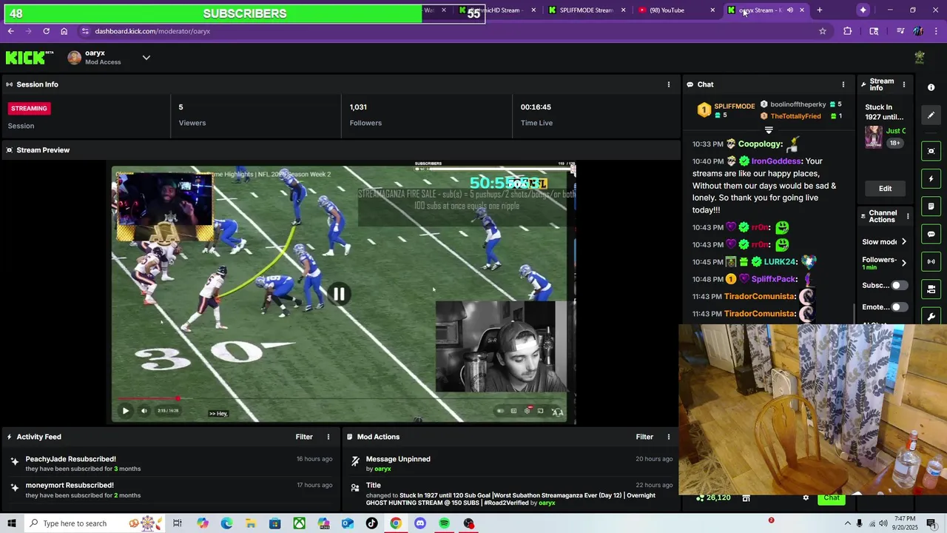947x533 pixels.
Task: Toggle Subscribers-only chat mode switch
Action: 898,285
